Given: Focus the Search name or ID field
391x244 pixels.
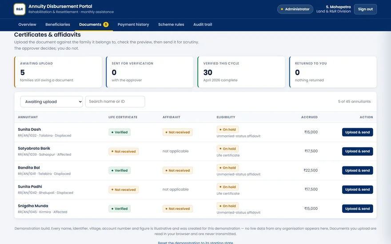Looking at the screenshot, I should coord(115,102).
